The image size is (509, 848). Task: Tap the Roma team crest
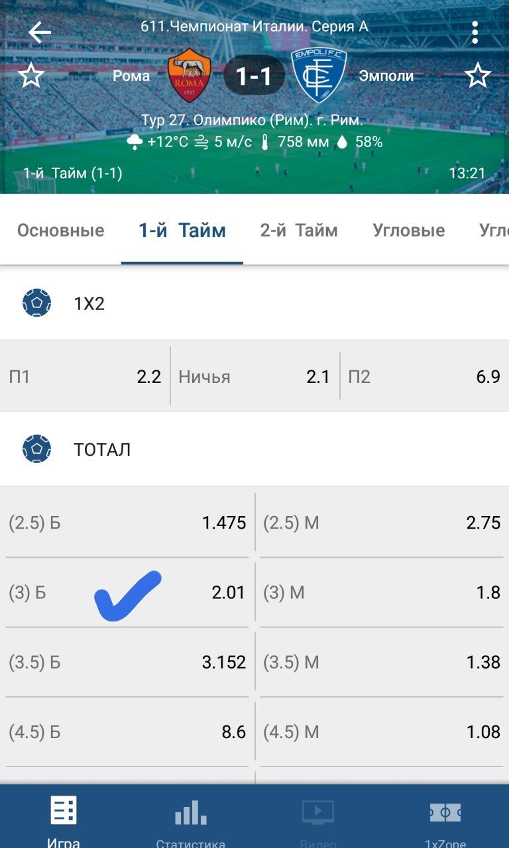point(190,76)
